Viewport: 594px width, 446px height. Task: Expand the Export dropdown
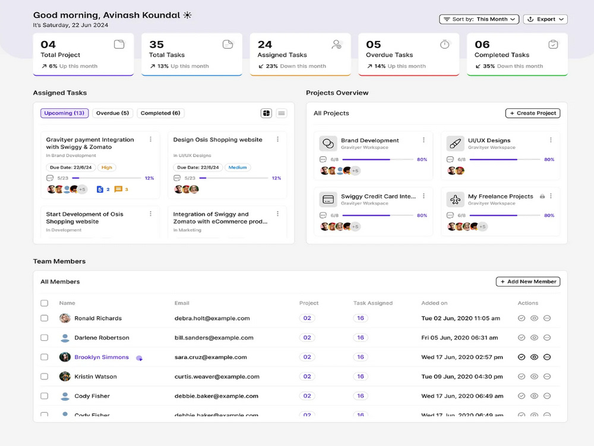[545, 19]
